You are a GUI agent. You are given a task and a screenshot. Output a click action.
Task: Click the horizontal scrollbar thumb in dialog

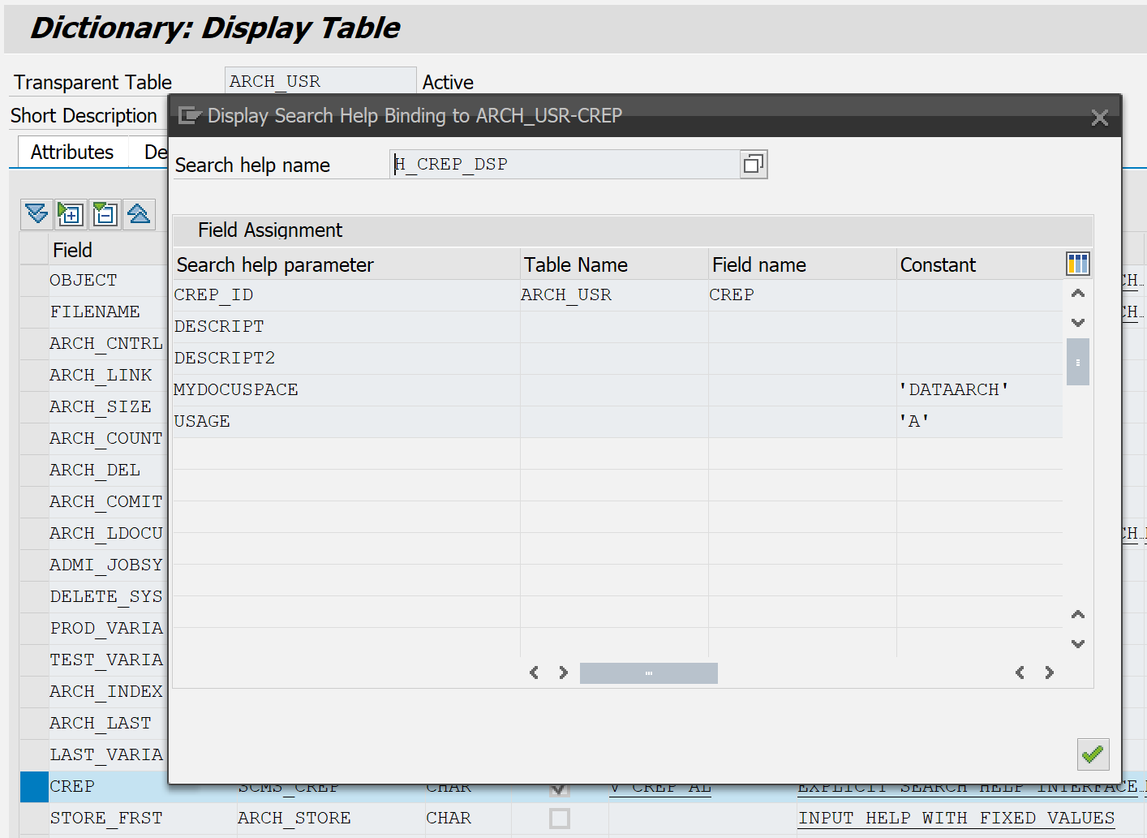pyautogui.click(x=648, y=673)
